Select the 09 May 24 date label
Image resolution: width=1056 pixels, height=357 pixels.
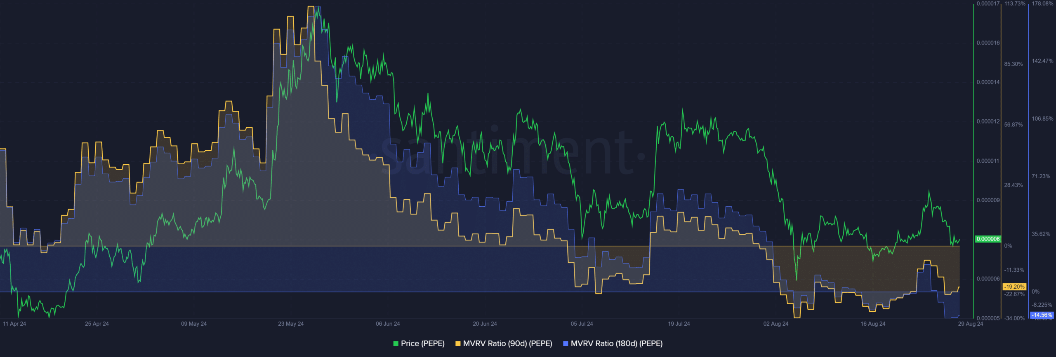[x=194, y=324]
